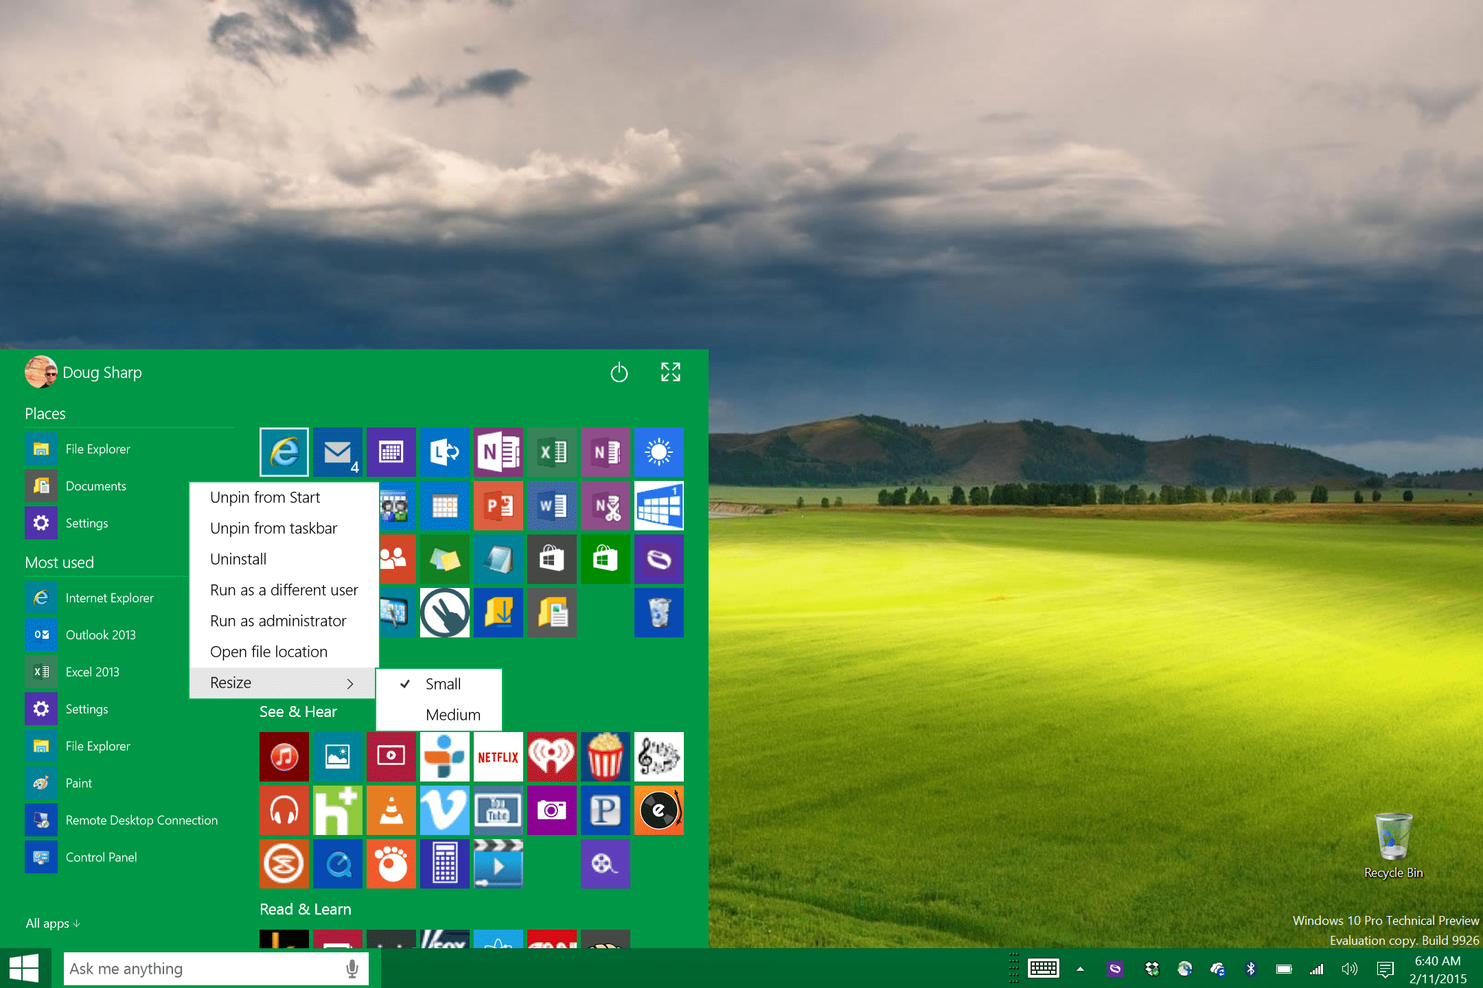Open Excel 2013 in Most used
Image resolution: width=1483 pixels, height=988 pixels.
click(x=106, y=672)
